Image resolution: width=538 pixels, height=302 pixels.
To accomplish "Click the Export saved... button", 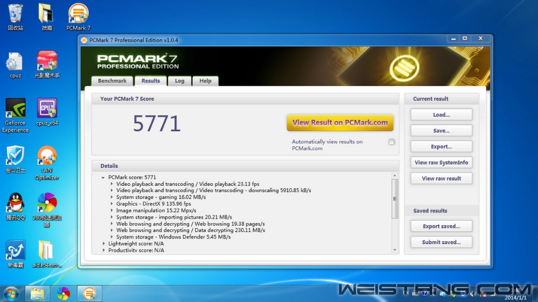I will [441, 226].
